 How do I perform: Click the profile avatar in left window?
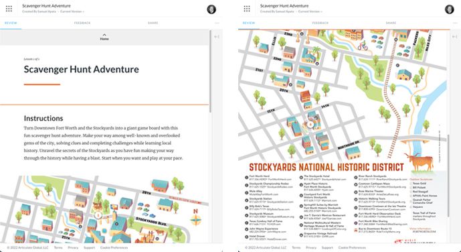[211, 9]
